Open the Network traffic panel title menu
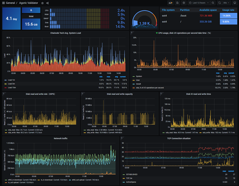The image size is (239, 186). coord(60,138)
